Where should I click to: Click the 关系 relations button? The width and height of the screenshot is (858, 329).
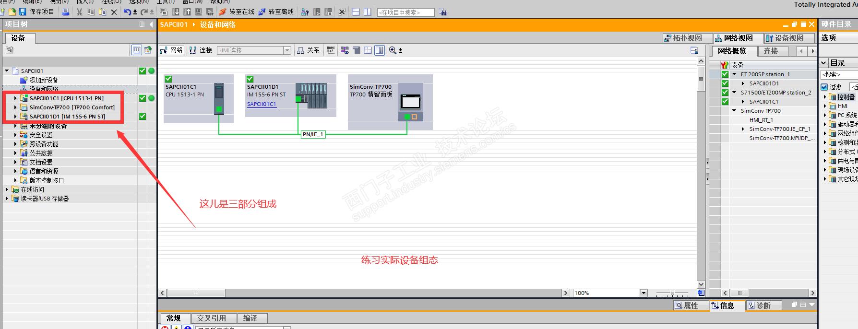point(308,50)
